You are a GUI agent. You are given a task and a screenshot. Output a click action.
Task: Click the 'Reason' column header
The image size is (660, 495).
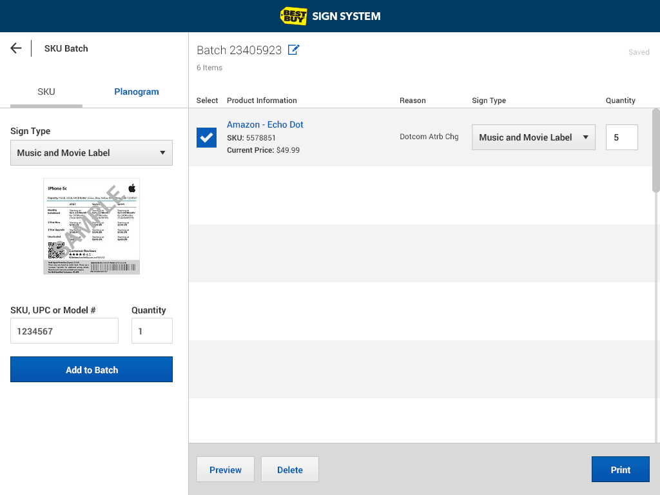pyautogui.click(x=412, y=100)
